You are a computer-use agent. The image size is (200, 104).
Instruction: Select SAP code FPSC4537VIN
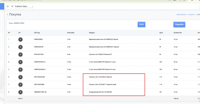click(39, 54)
